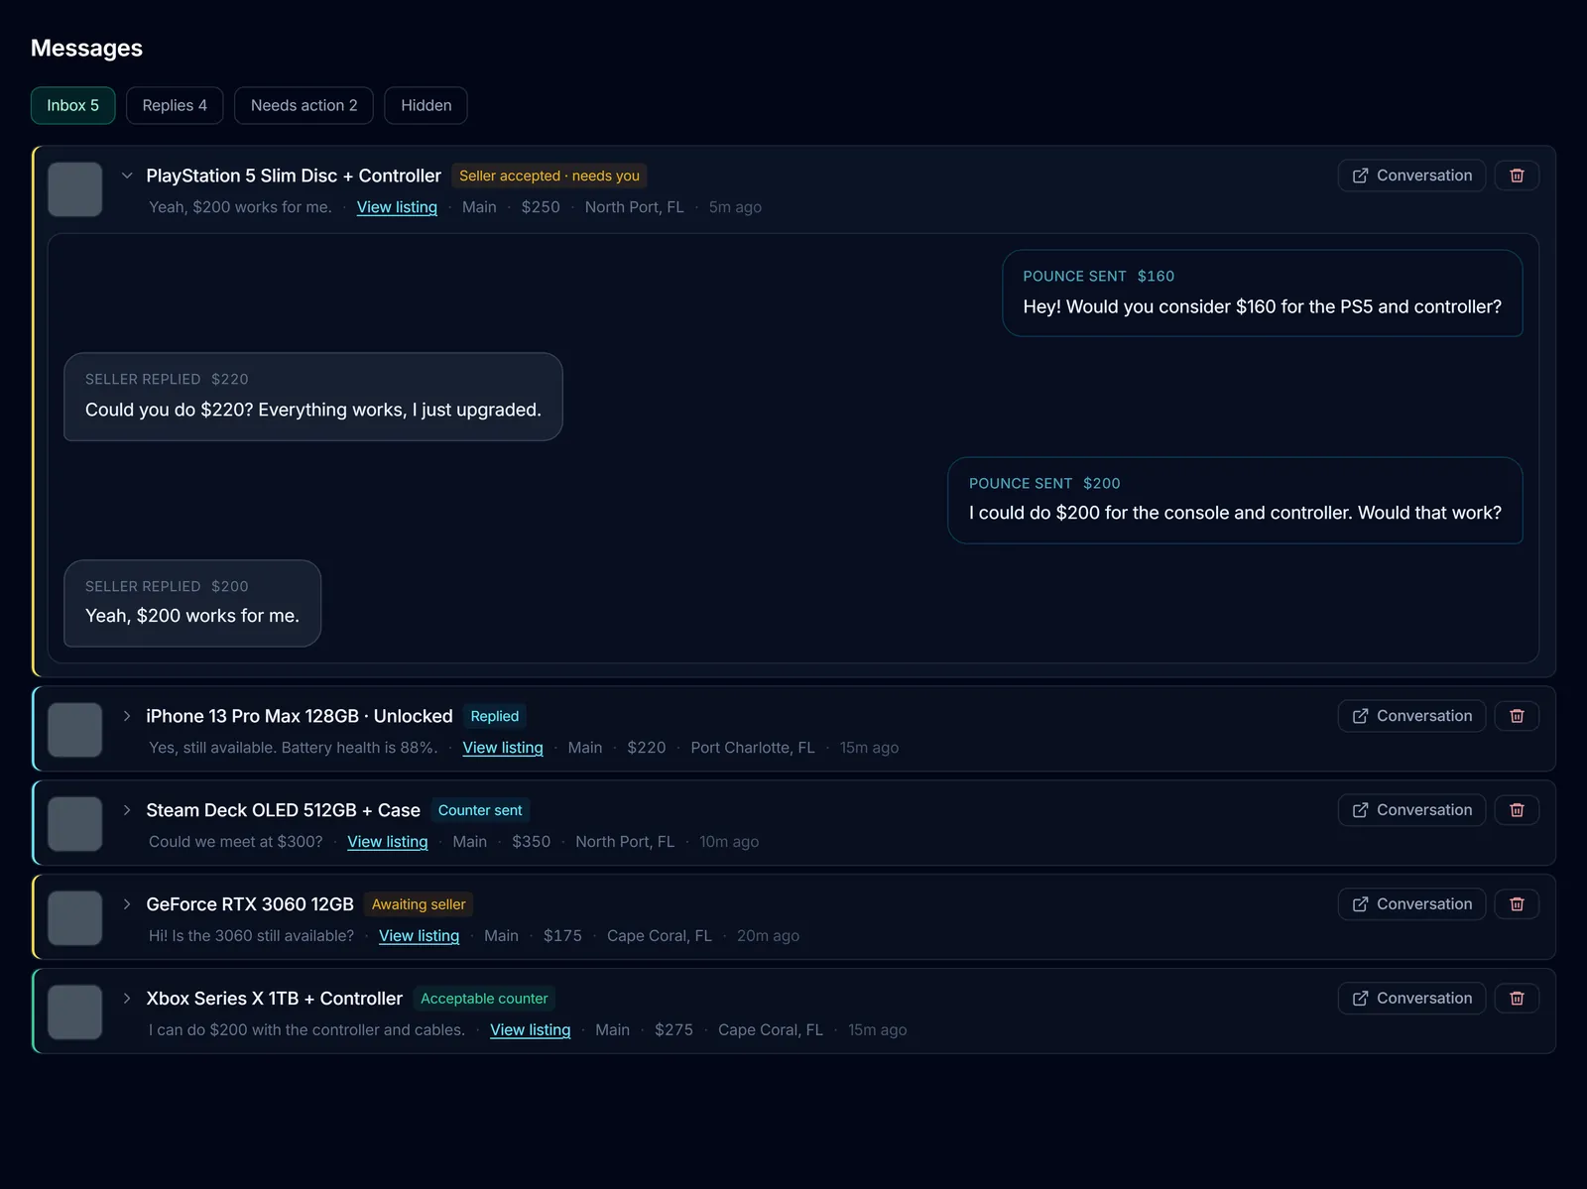Delete the Xbox Series X message
Screen dimensions: 1587x1189
(1517, 999)
